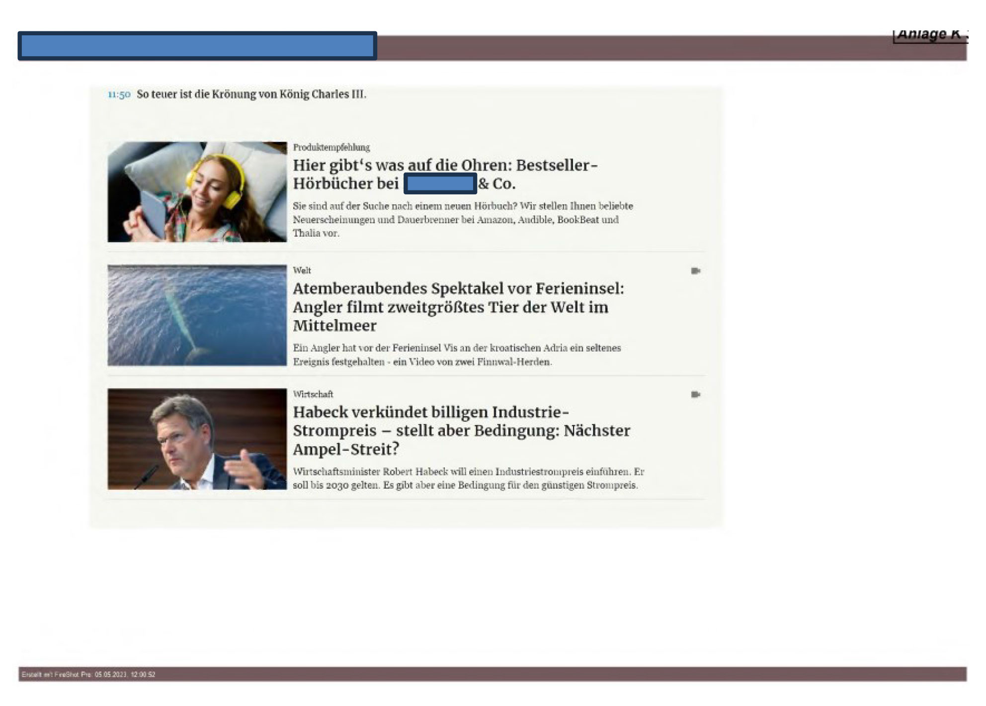The width and height of the screenshot is (986, 706).
Task: Click the Anlage K label in top corner
Action: (x=929, y=34)
